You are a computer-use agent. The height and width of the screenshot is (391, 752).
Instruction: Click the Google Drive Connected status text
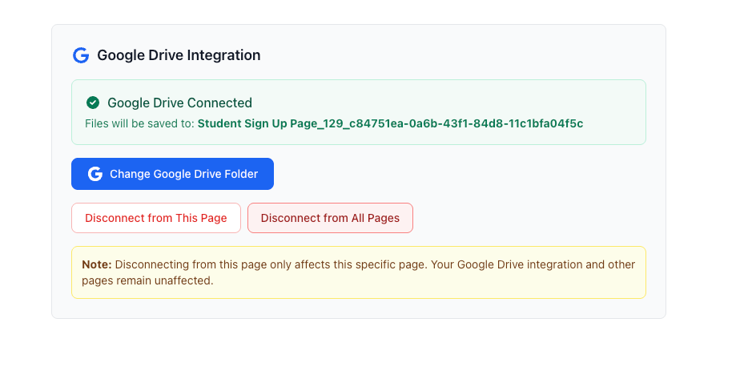coord(180,103)
